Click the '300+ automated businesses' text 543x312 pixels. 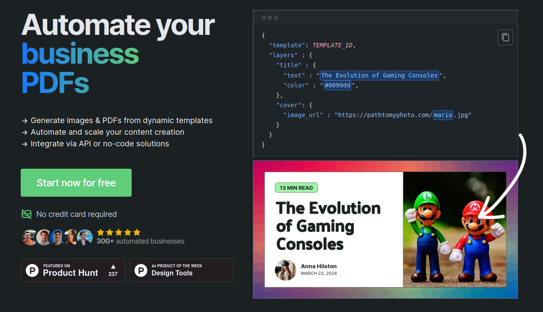(x=140, y=241)
